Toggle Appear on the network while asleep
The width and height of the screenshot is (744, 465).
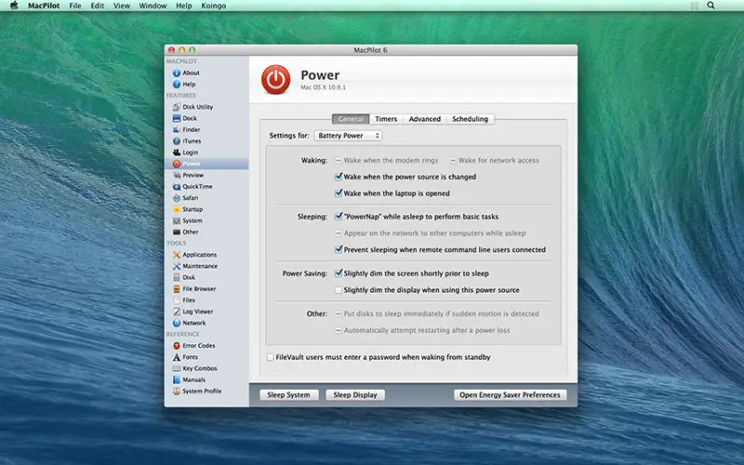[339, 233]
